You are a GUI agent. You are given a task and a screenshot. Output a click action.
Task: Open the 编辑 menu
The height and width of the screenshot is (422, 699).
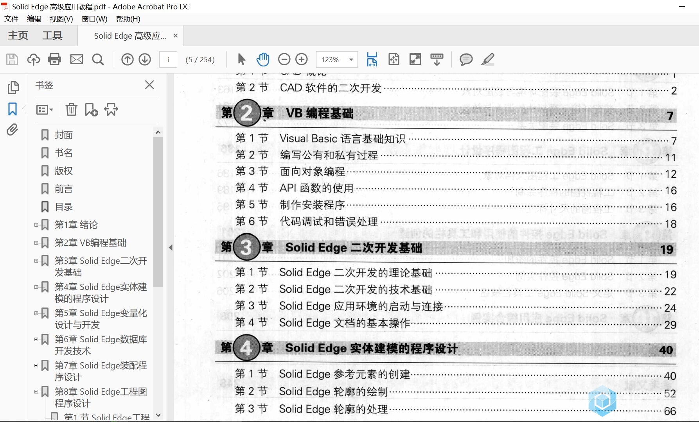coord(34,19)
